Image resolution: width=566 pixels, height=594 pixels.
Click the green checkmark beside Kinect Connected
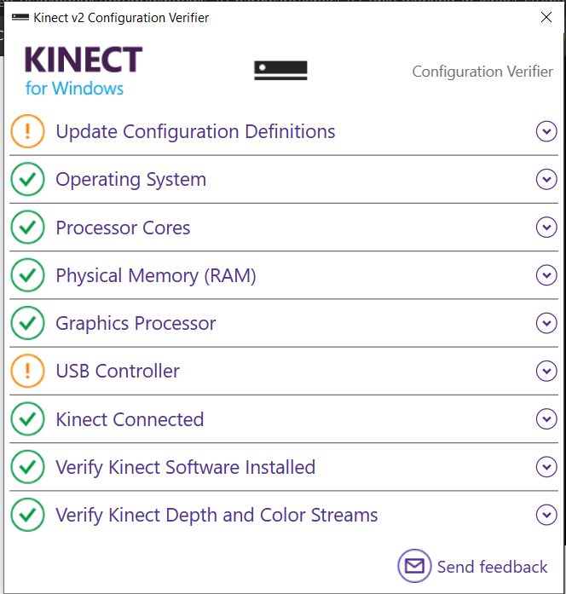(x=27, y=419)
